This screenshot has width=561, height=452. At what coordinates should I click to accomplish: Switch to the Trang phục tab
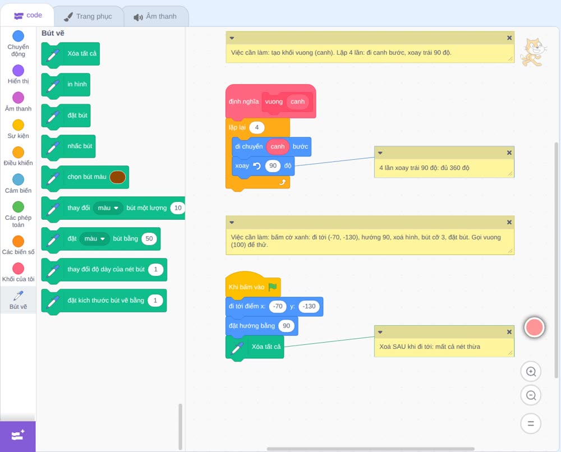[x=88, y=16]
